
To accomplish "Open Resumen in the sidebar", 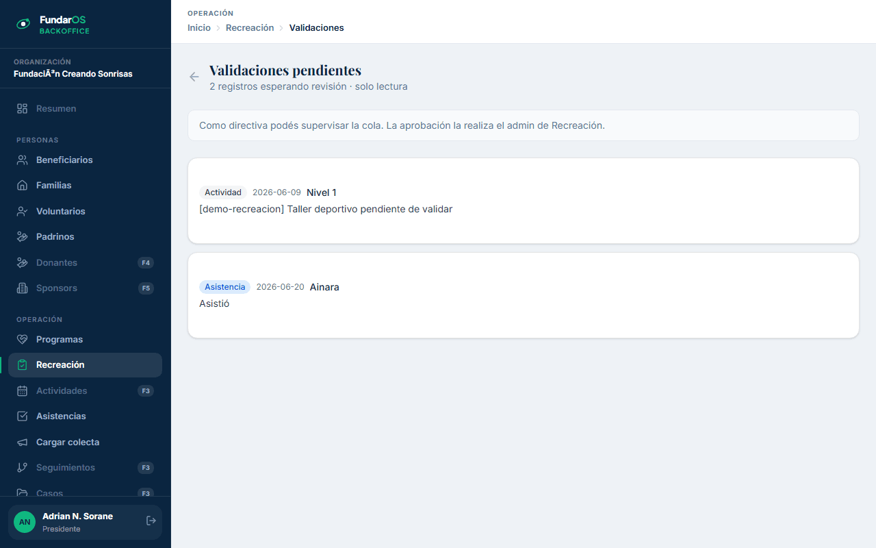I will (x=85, y=108).
